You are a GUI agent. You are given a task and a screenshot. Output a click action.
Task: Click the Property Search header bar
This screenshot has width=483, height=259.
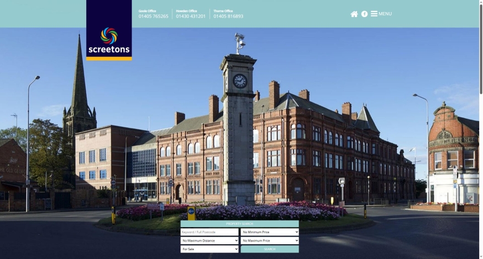[x=239, y=224]
